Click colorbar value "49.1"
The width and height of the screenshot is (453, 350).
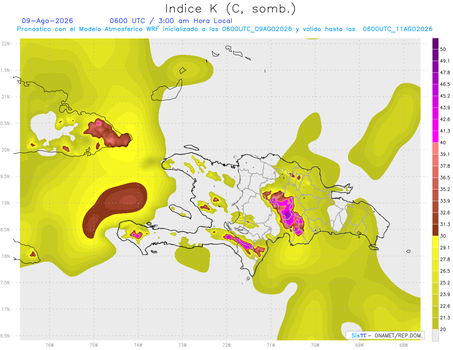click(x=445, y=61)
